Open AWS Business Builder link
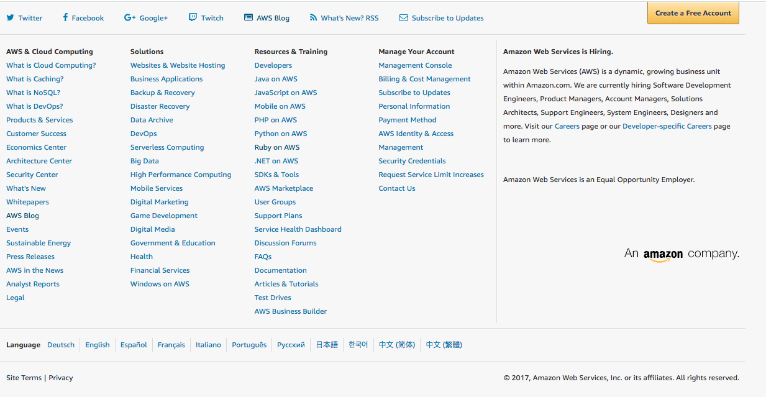Screen dimensions: 766x397 pos(291,311)
